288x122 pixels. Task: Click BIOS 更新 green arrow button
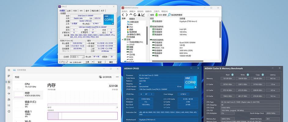pos(161,15)
